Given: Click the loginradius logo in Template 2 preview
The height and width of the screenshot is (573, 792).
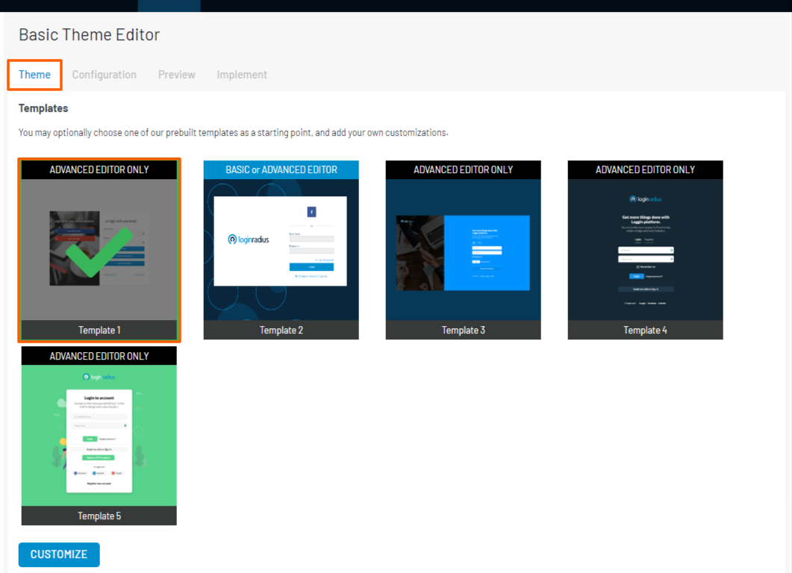Looking at the screenshot, I should pos(249,239).
